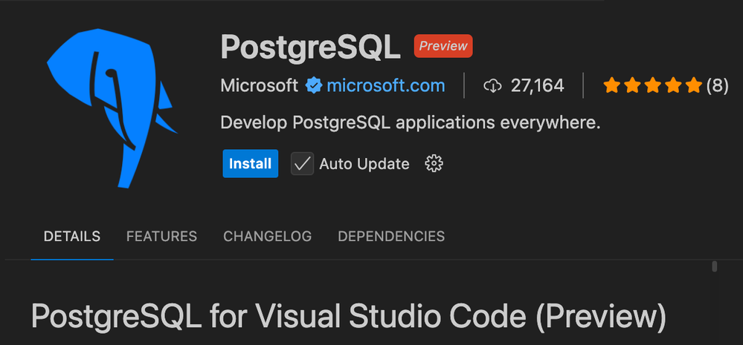Open the FEATURES tab
Viewport: 743px width, 345px height.
pos(161,237)
